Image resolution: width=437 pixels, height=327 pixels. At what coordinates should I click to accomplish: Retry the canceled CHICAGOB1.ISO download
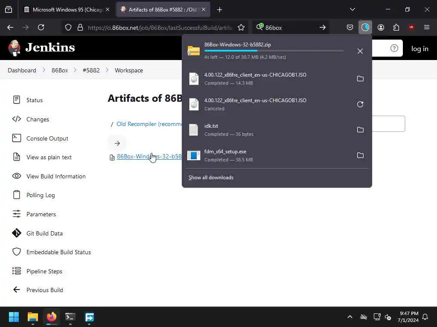click(360, 104)
